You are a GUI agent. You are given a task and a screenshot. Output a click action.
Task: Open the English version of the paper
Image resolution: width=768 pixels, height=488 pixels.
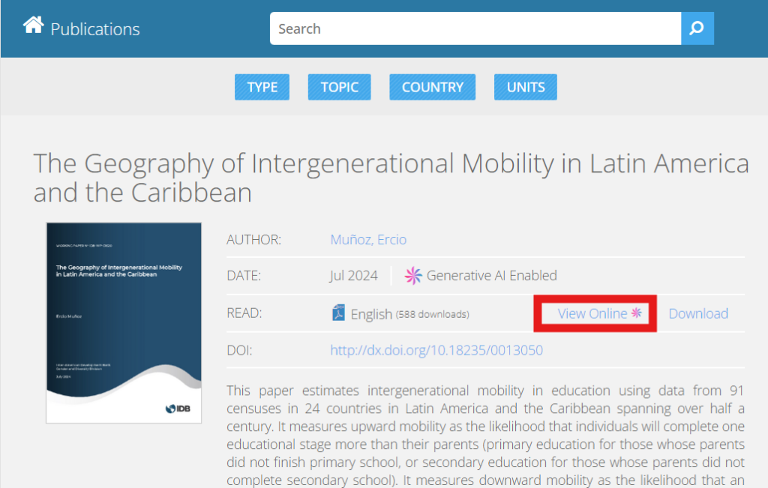[x=371, y=314]
